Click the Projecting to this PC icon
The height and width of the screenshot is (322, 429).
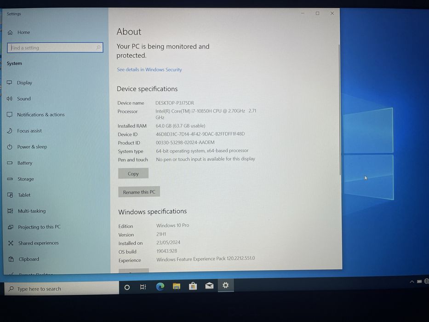click(x=11, y=227)
